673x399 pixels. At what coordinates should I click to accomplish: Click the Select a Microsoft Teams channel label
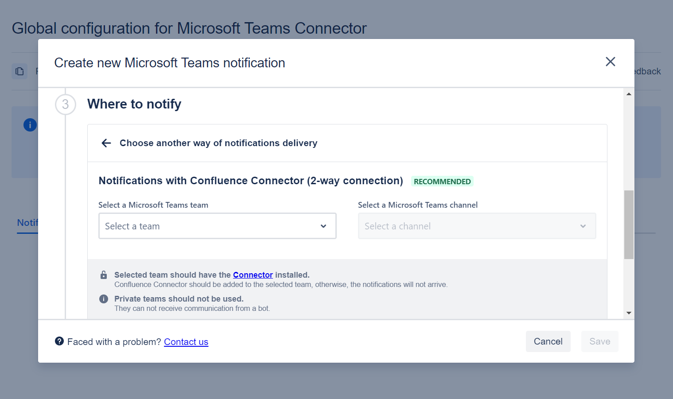pos(418,205)
